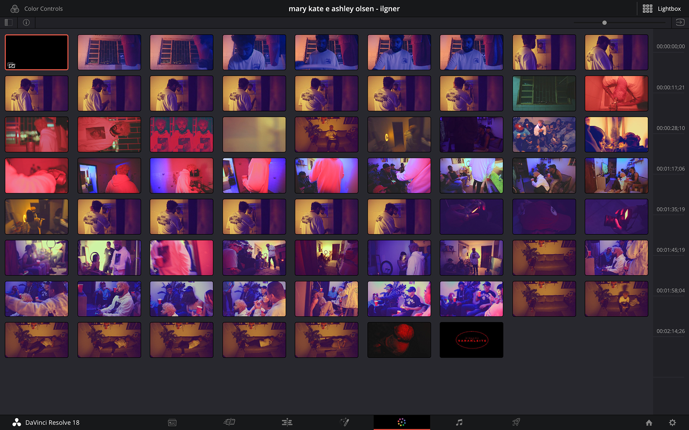
Task: Toggle the sidebar panel icon
Action: pos(9,23)
